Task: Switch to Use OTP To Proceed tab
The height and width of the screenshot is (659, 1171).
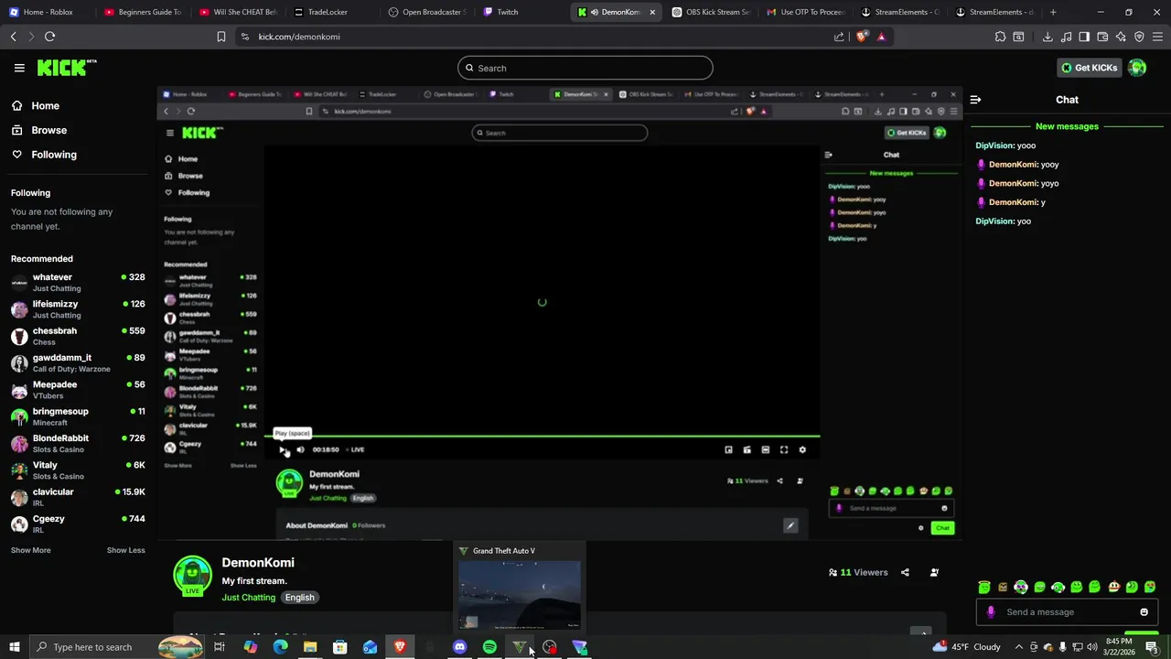Action: coord(805,12)
